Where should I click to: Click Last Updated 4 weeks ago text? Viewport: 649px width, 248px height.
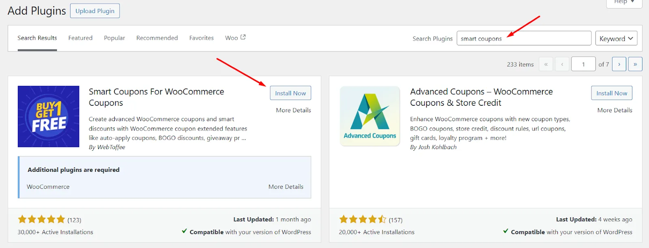point(594,220)
